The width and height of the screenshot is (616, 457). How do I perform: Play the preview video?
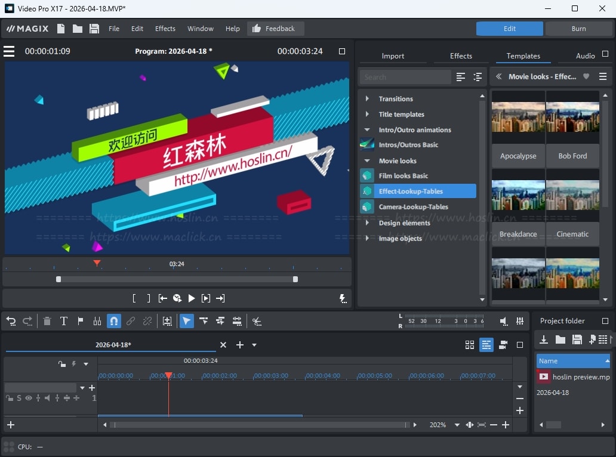click(x=192, y=298)
